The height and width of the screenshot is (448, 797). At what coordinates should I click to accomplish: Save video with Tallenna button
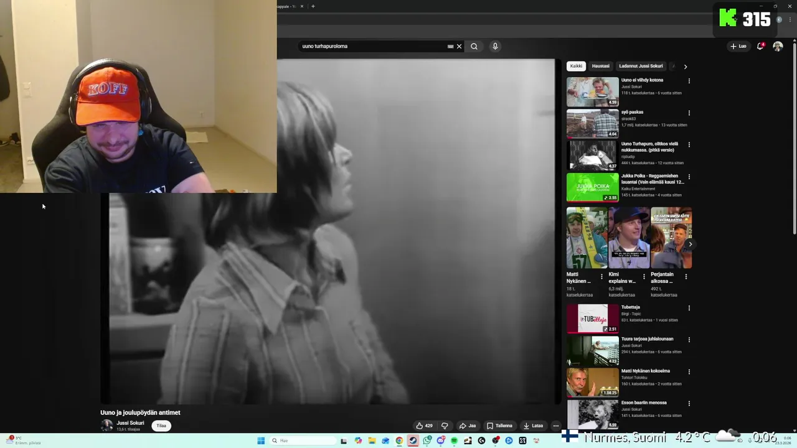click(x=499, y=426)
